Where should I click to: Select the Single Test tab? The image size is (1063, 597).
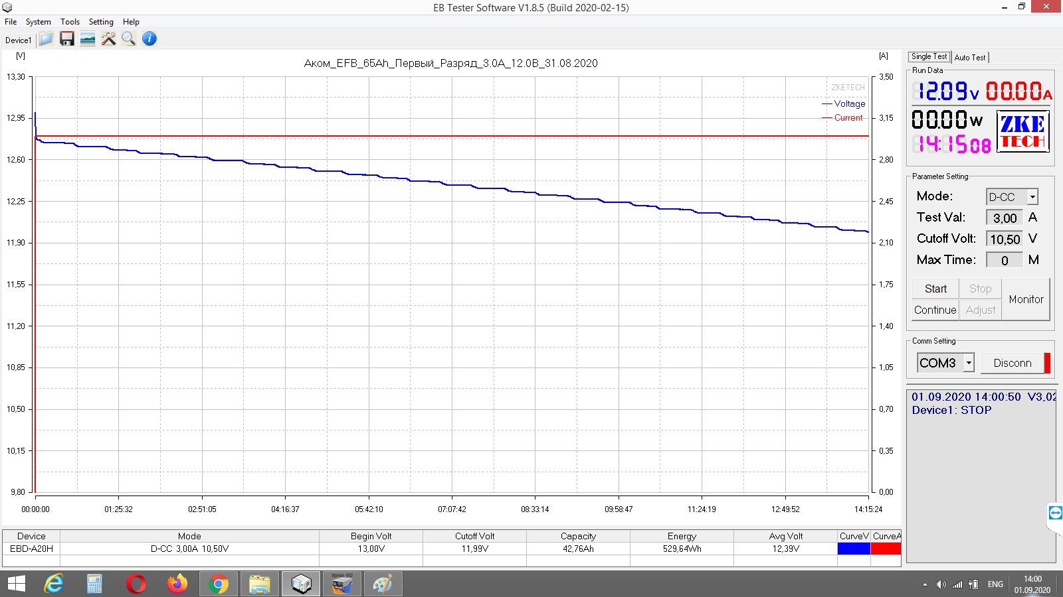click(929, 57)
